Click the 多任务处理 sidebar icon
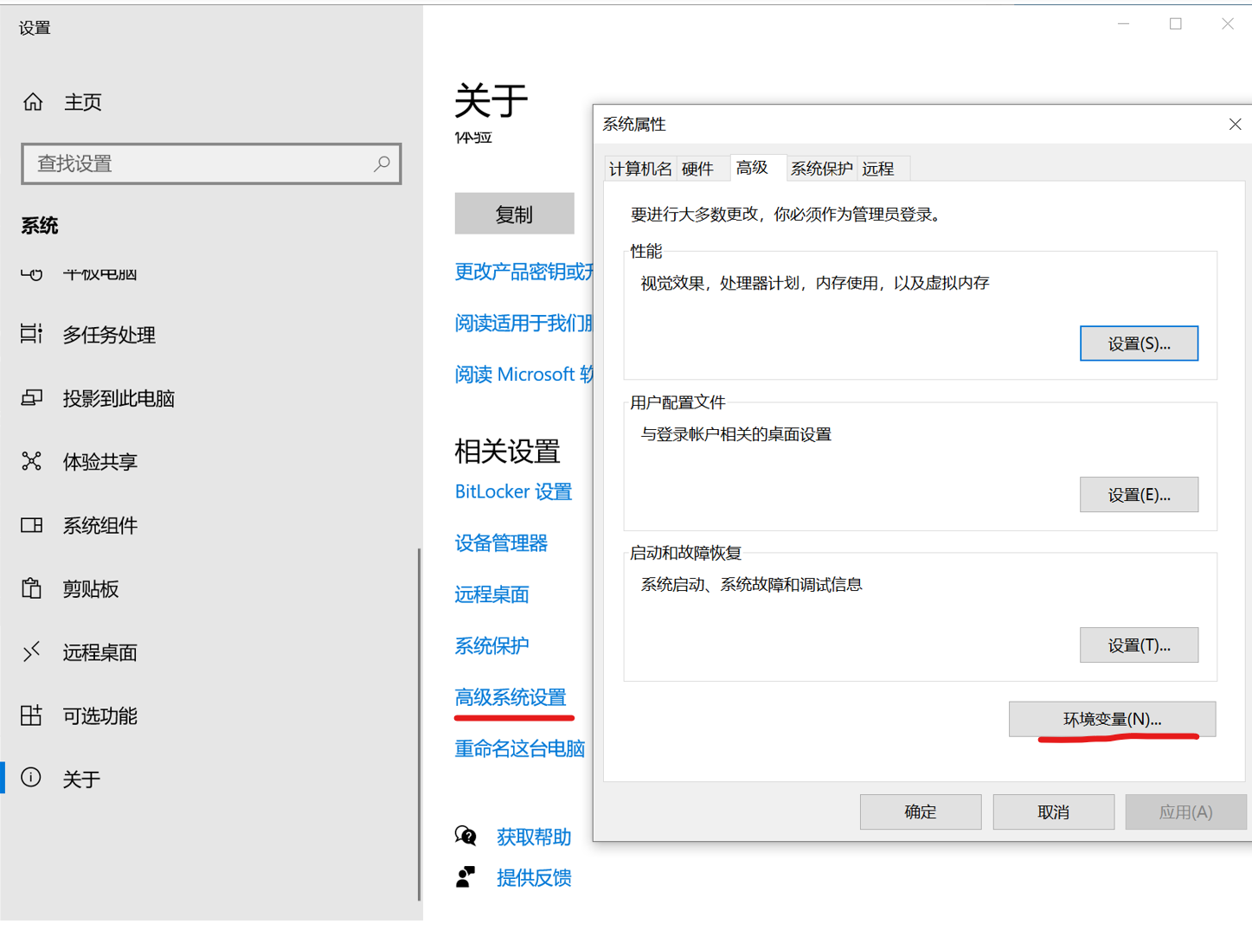Viewport: 1252px width, 943px height. [31, 334]
